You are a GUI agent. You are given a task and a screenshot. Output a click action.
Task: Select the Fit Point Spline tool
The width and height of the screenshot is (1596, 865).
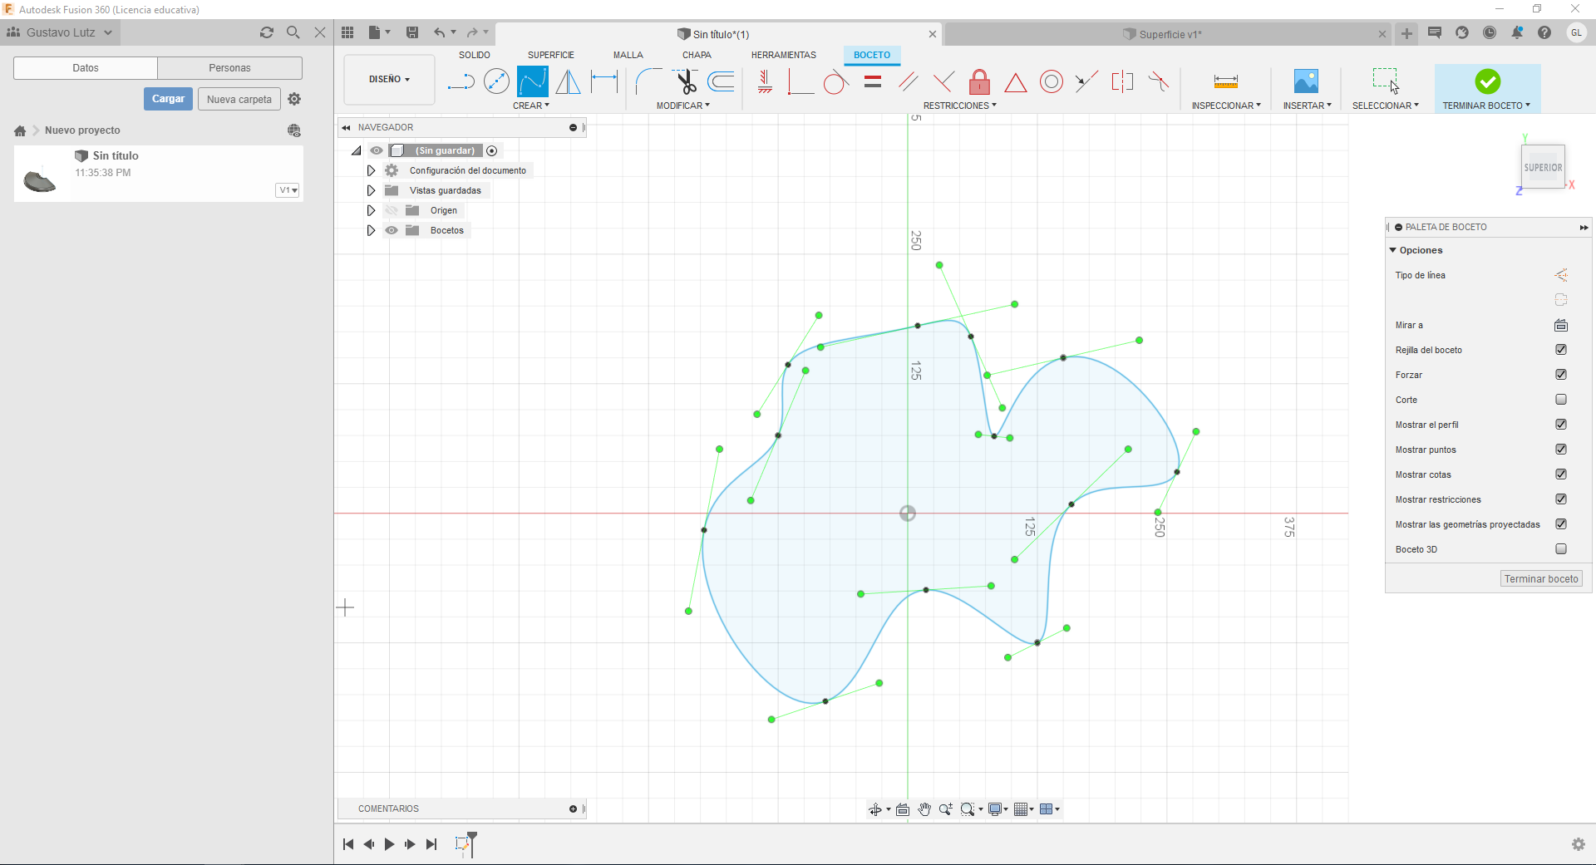[x=532, y=81]
